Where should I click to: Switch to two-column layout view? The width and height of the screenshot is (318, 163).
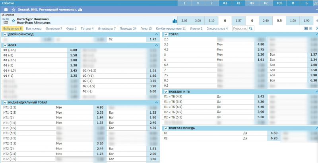(306, 29)
